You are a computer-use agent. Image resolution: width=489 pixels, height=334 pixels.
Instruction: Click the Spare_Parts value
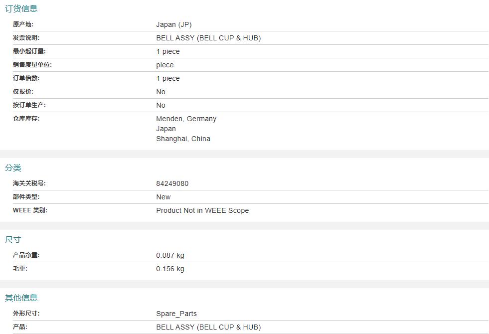(x=176, y=314)
